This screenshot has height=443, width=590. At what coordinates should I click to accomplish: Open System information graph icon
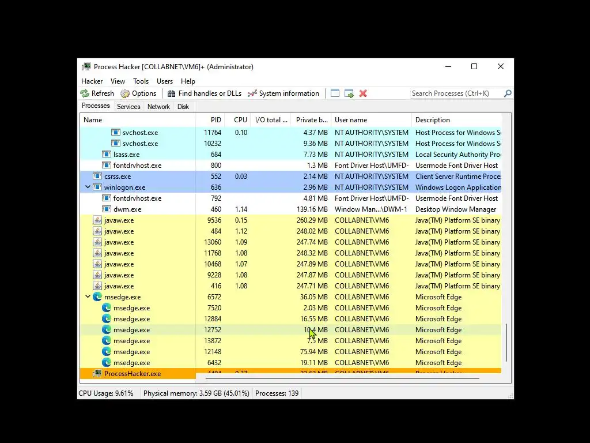coord(252,93)
